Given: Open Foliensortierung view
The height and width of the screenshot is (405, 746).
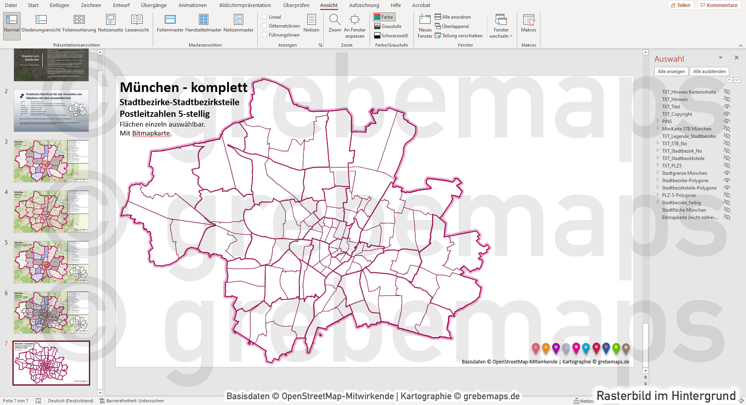Looking at the screenshot, I should click(79, 23).
